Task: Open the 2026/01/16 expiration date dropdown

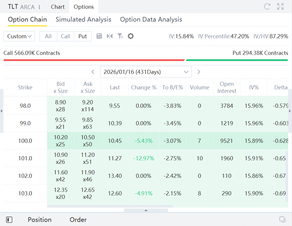Action: tap(146, 72)
